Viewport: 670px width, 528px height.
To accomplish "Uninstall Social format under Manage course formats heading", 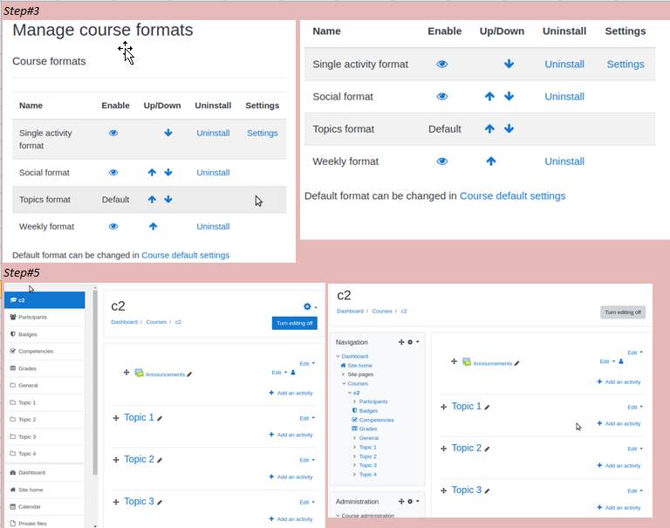I will (x=213, y=173).
